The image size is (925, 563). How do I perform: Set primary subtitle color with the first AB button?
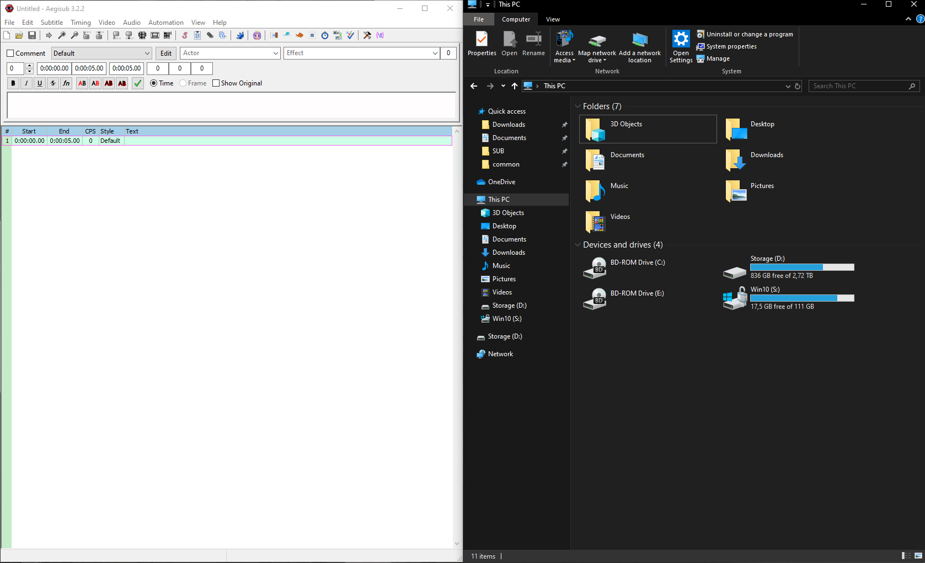(x=81, y=83)
